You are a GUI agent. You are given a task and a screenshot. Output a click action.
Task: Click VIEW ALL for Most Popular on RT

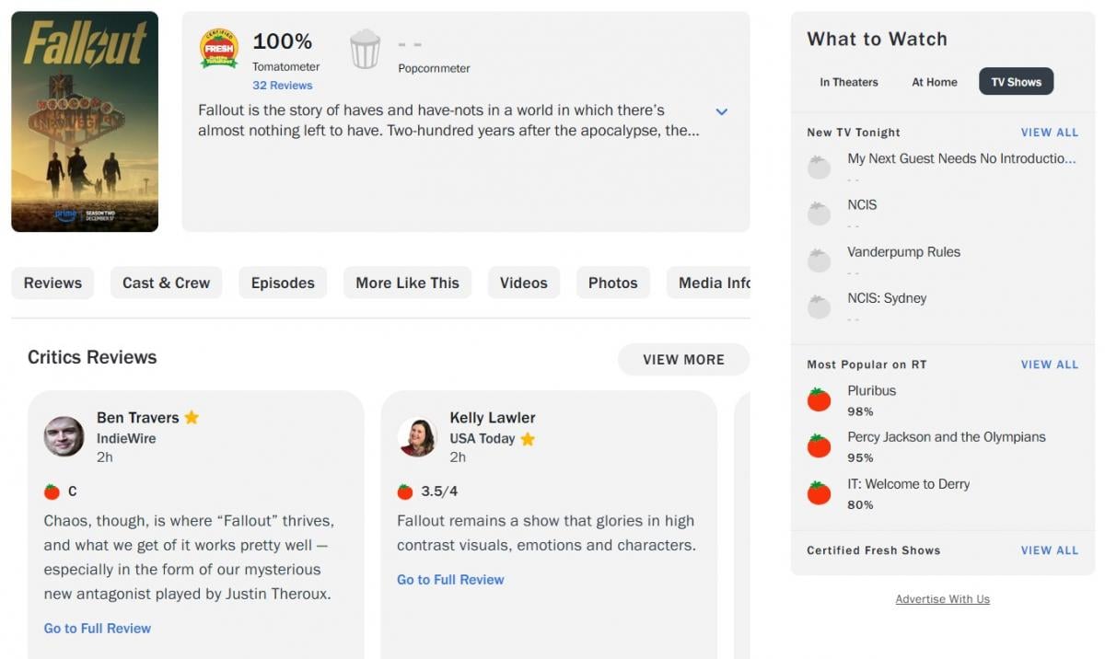(1050, 364)
